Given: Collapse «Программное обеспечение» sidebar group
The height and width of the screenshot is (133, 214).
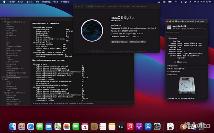Looking at the screenshot, I should [3, 93].
